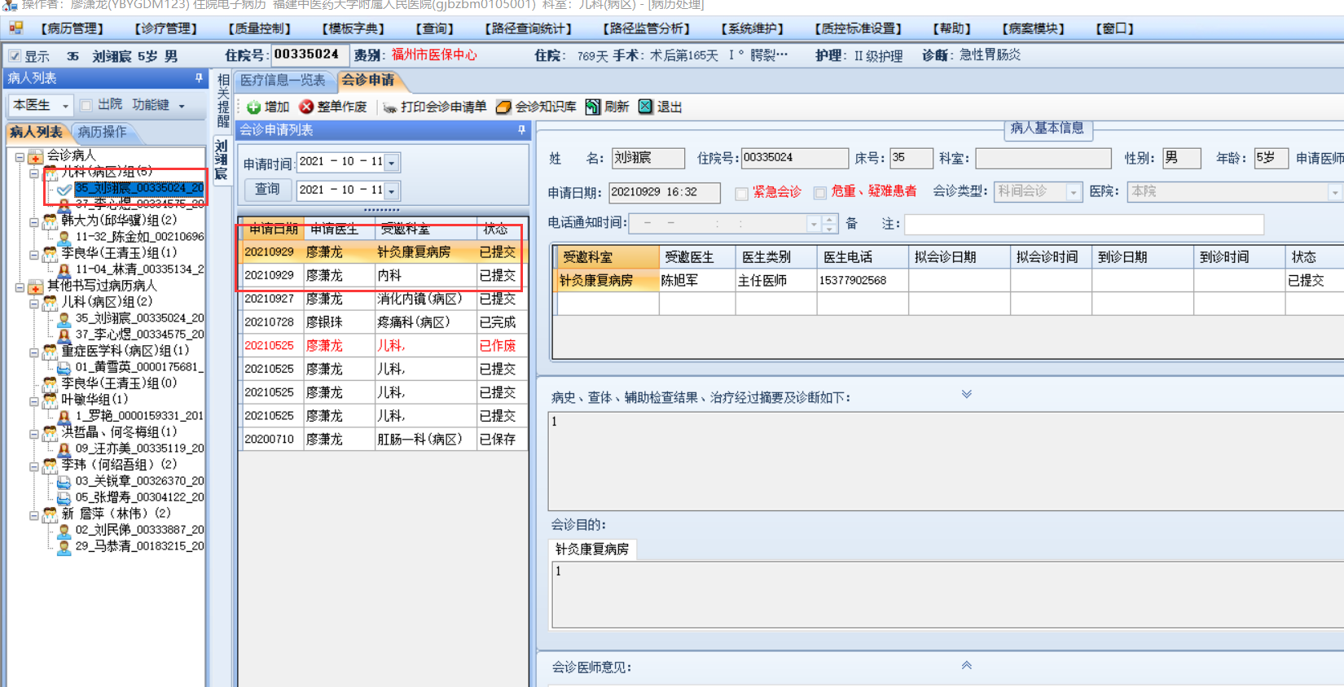
Task: Open 会诊知识库 via its toolbar icon
Action: [x=503, y=107]
